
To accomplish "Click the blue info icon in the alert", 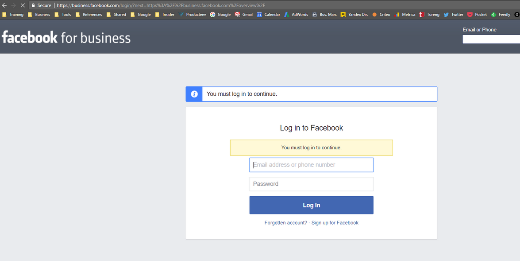I will click(x=194, y=94).
